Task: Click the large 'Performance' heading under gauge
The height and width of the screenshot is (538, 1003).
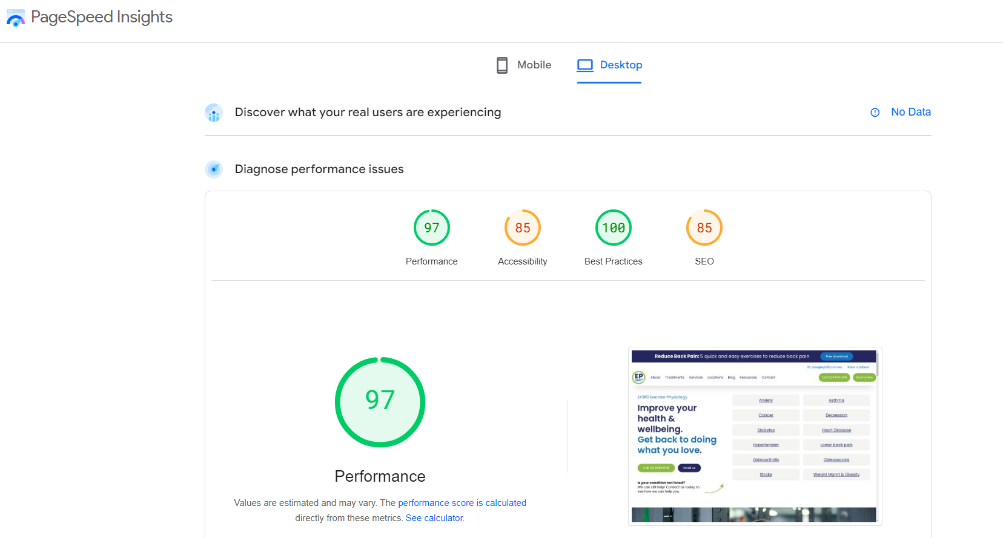Action: (x=380, y=476)
